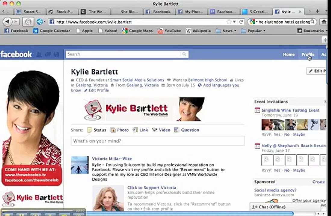The width and height of the screenshot is (331, 216).
Task: Click the Status share icon
Action: coord(89,130)
